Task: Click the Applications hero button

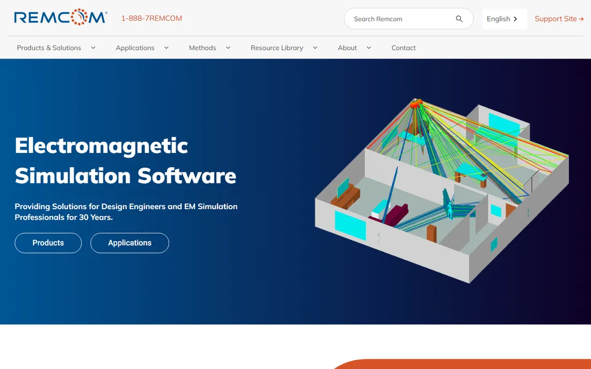Action: pos(129,243)
